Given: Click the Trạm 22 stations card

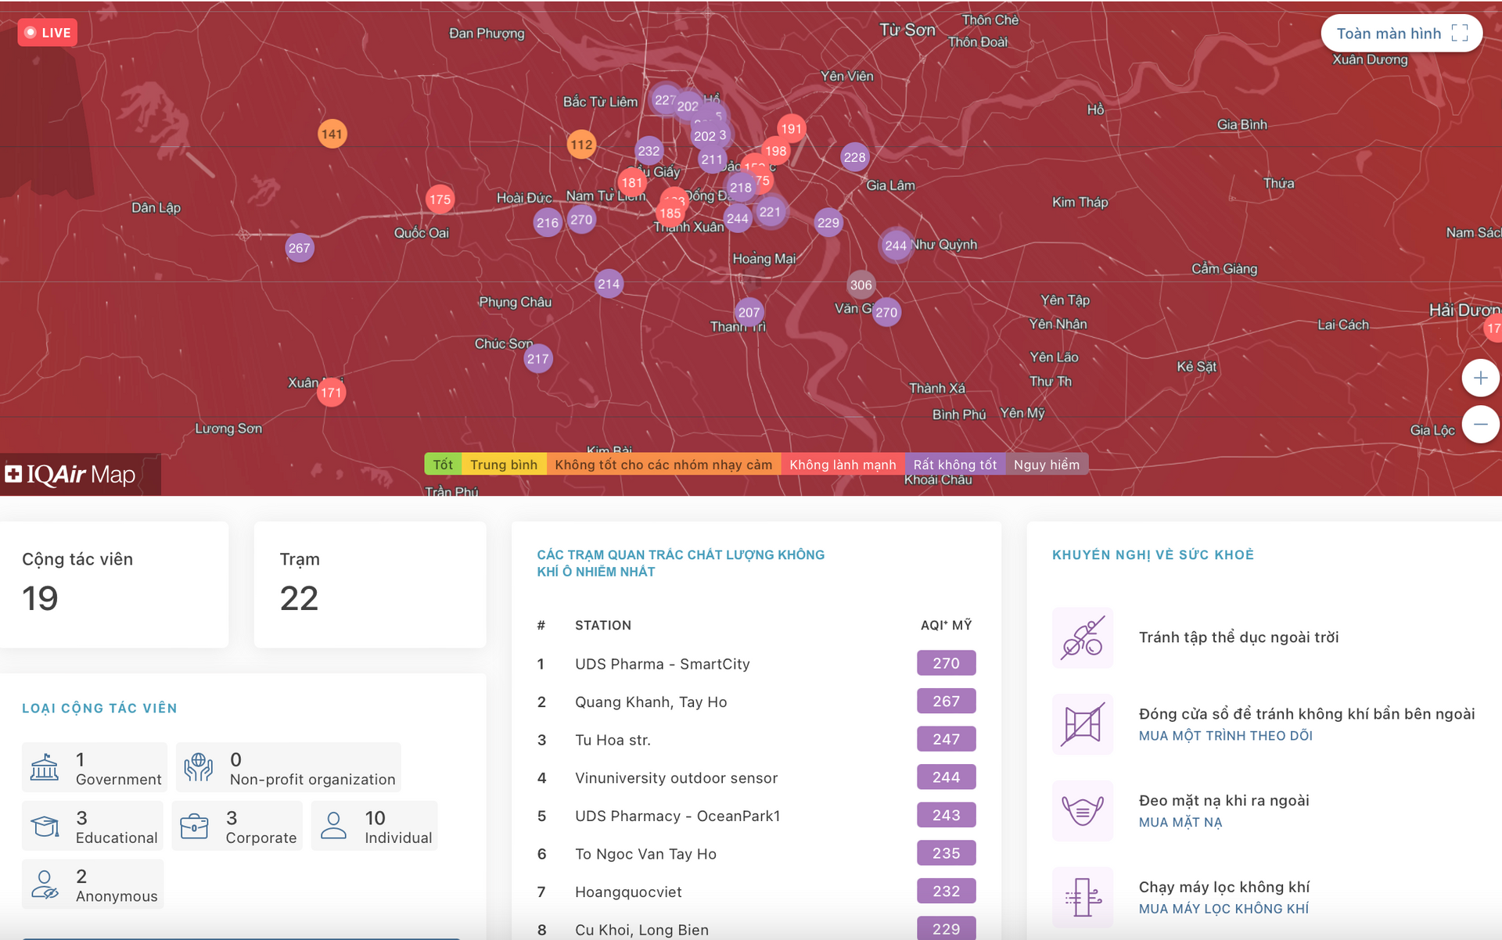Looking at the screenshot, I should 370,584.
